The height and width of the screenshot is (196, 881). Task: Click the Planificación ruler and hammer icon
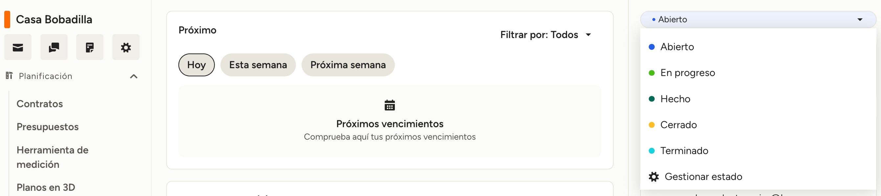click(x=9, y=76)
